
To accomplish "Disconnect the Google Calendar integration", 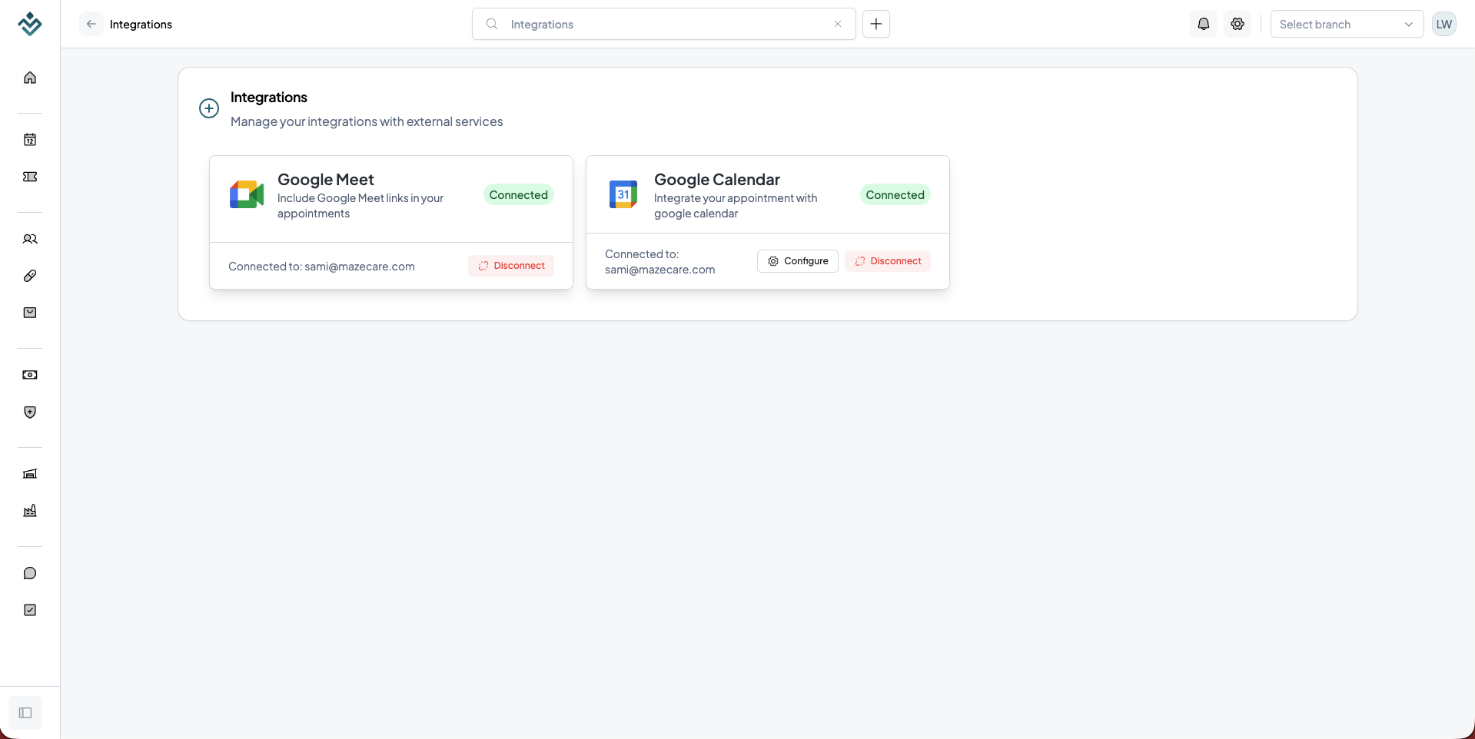I will [x=888, y=261].
